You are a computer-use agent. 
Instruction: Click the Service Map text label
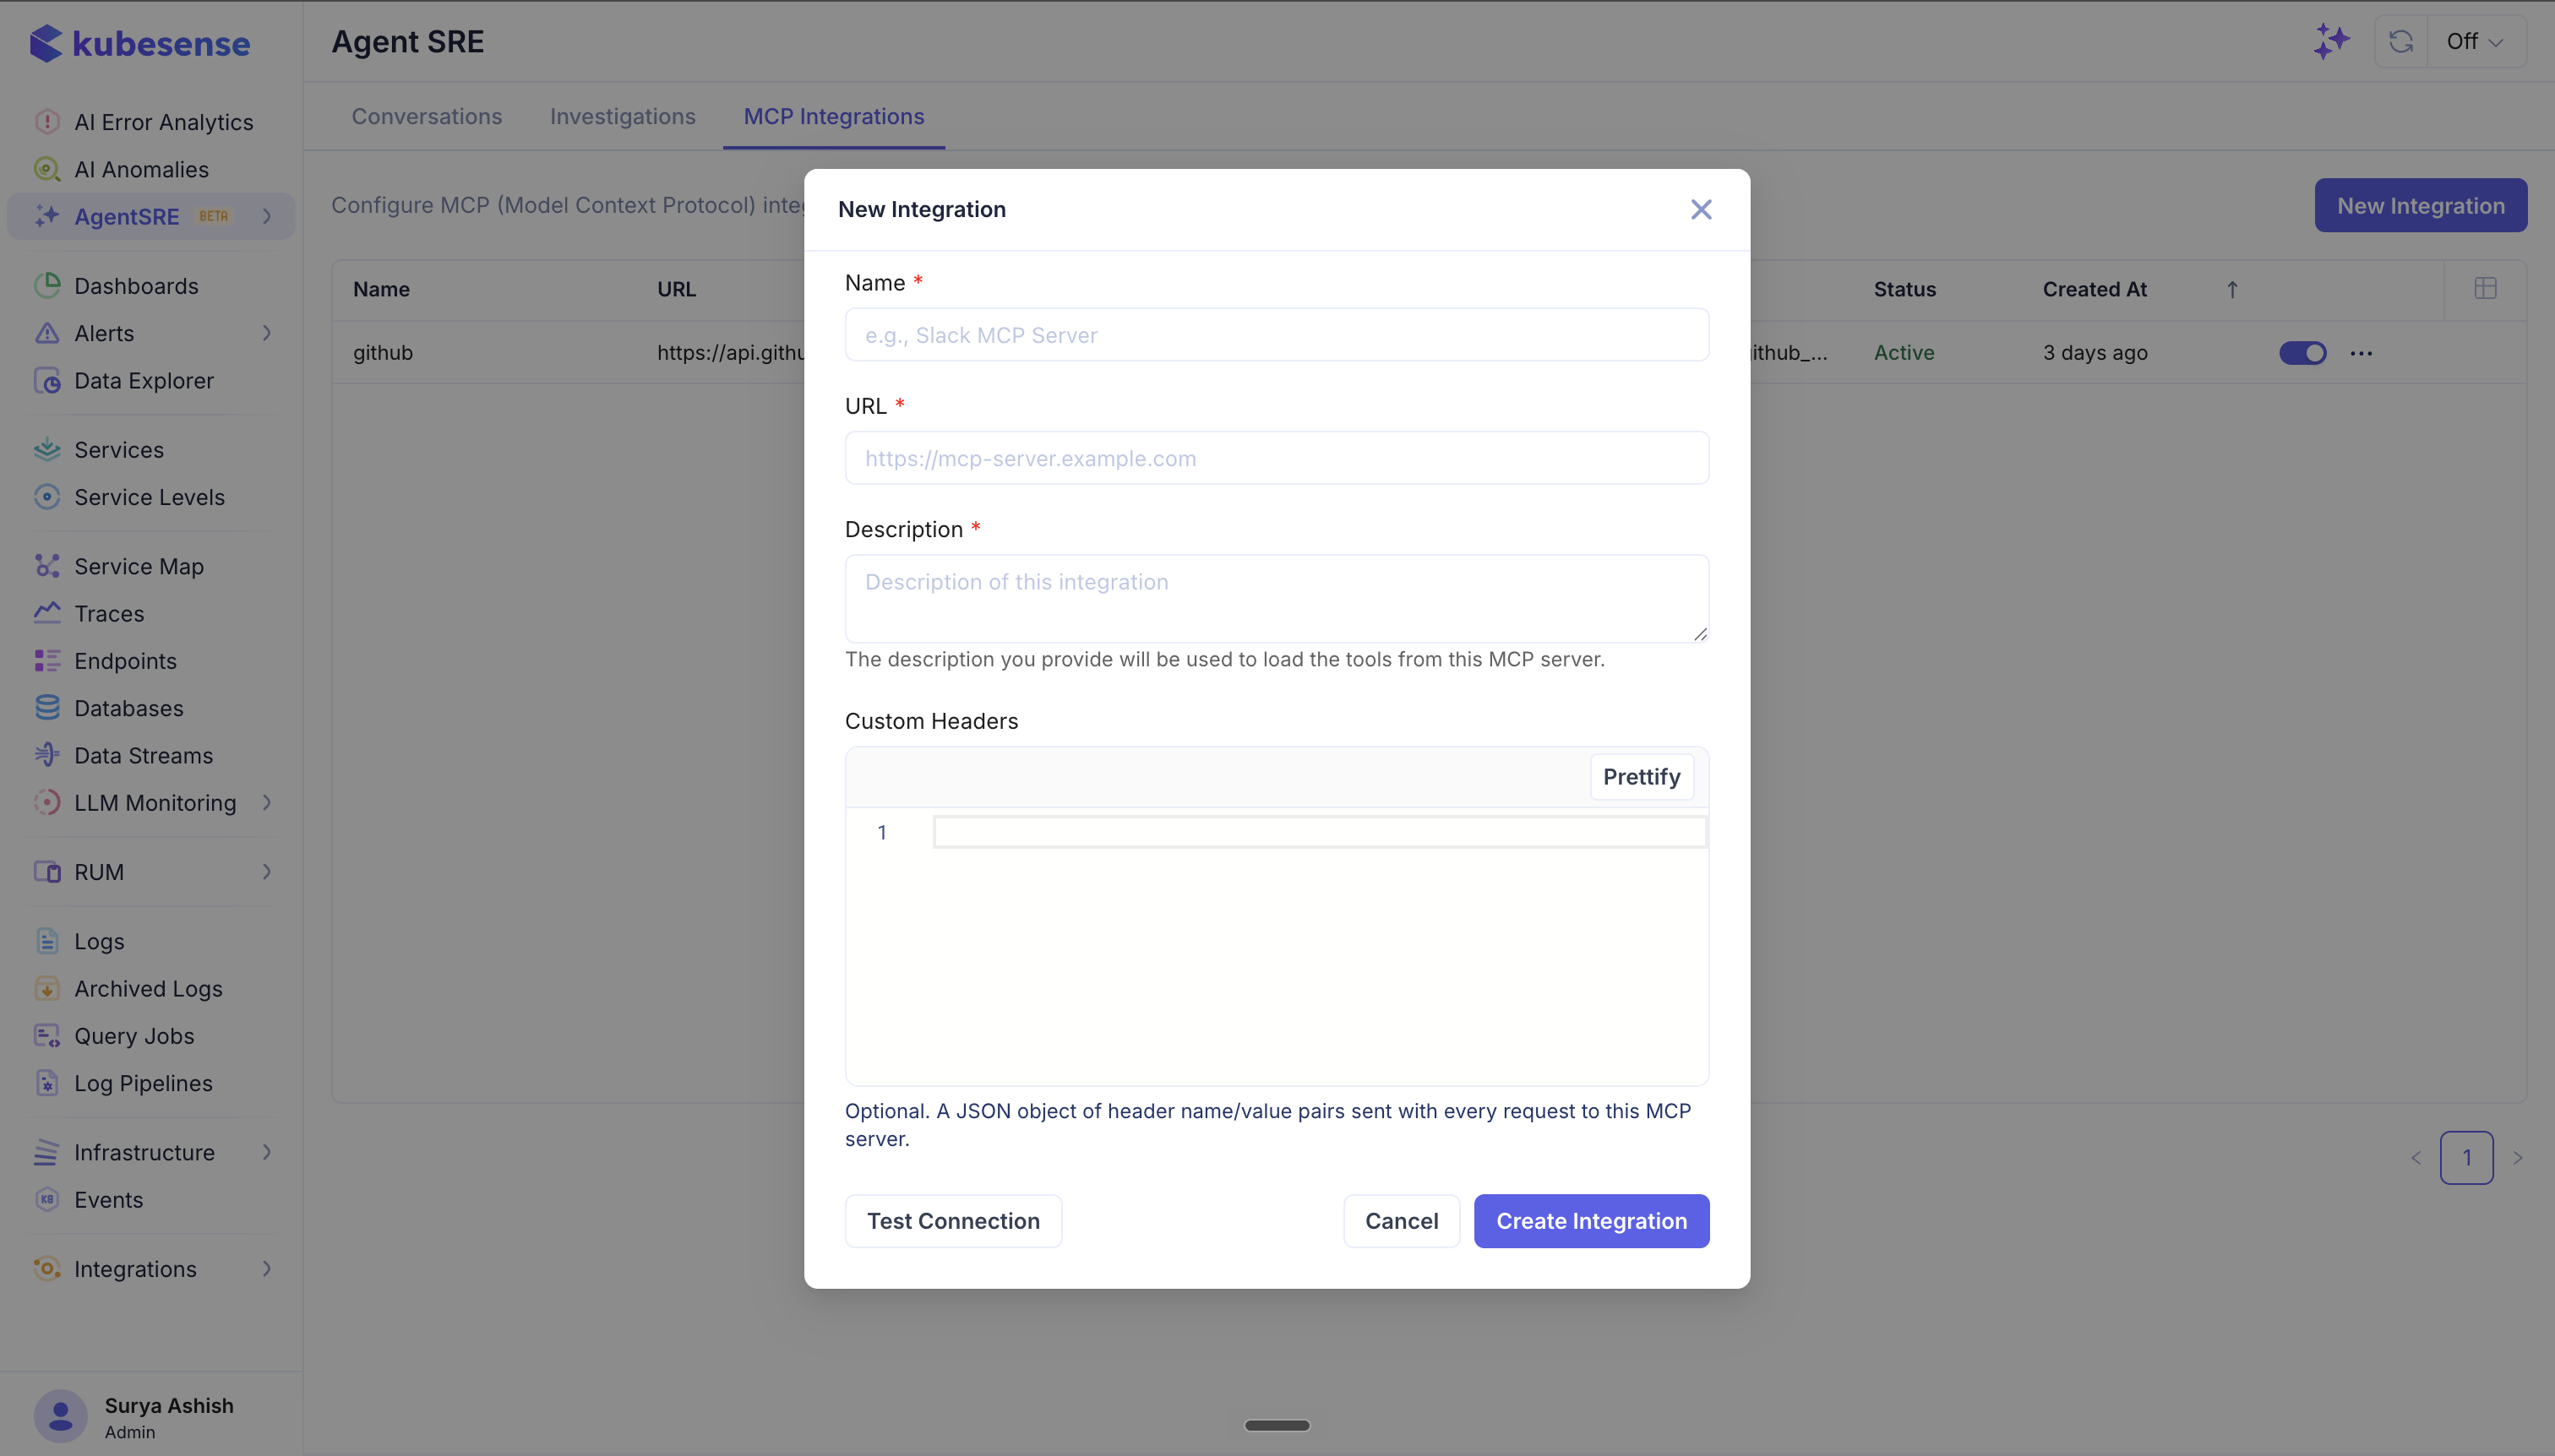[x=139, y=566]
